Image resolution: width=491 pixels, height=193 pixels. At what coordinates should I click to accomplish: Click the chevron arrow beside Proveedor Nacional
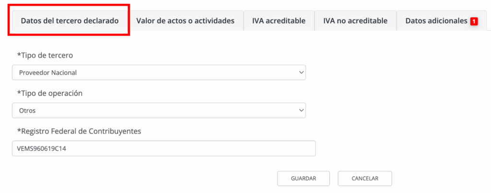[301, 72]
